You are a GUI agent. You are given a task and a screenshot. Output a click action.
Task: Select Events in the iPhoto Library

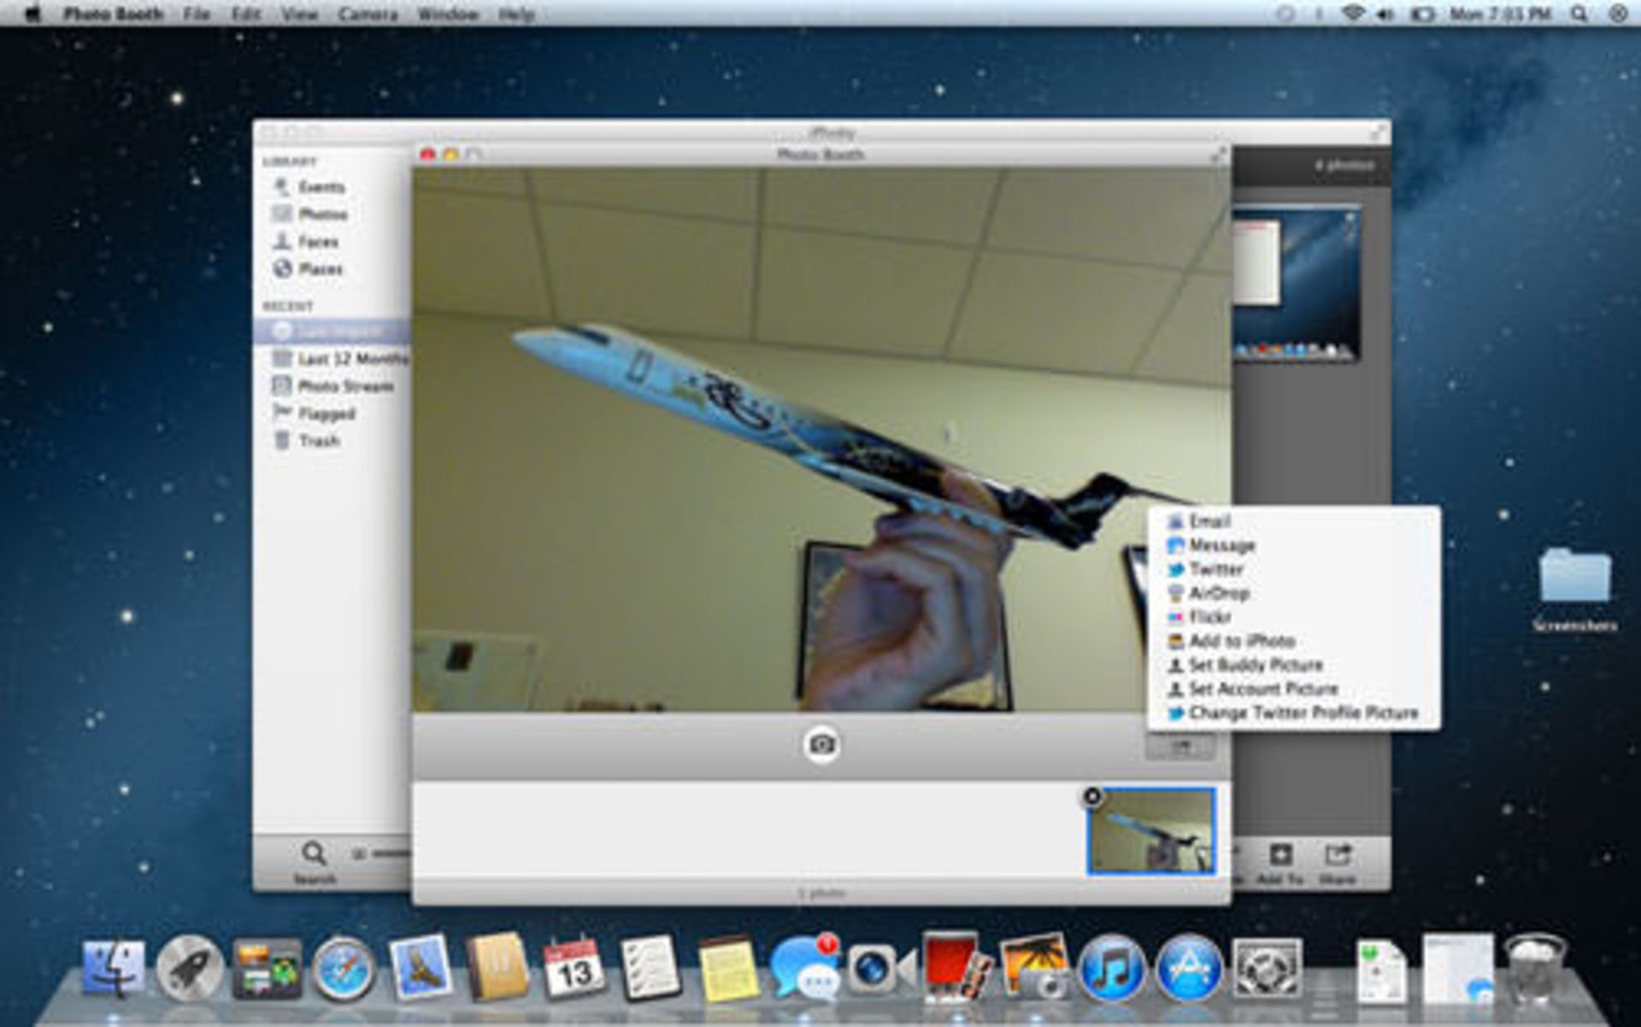(x=323, y=186)
